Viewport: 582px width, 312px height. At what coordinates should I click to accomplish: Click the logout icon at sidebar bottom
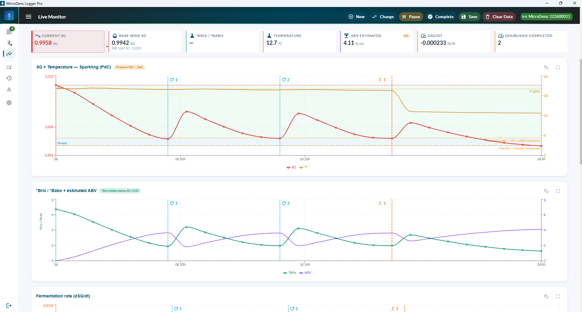click(9, 305)
